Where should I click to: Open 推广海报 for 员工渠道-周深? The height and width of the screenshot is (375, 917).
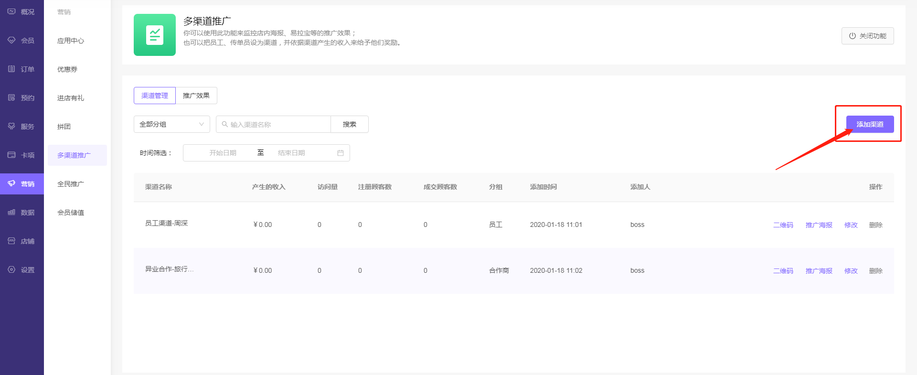[819, 225]
